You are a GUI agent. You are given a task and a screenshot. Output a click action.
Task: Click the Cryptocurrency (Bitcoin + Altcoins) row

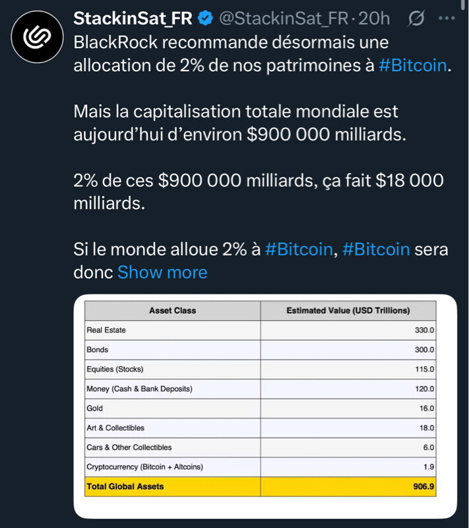coord(260,467)
